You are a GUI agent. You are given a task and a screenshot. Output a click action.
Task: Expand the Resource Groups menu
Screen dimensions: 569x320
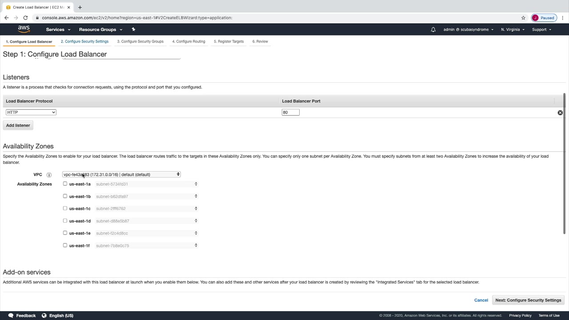[100, 29]
